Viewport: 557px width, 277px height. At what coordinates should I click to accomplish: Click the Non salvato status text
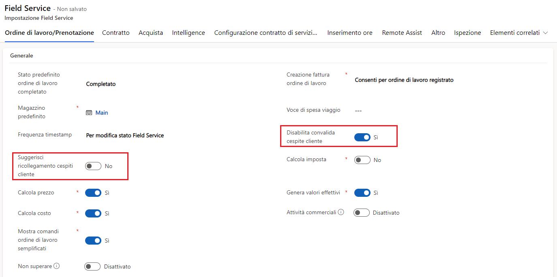[72, 9]
